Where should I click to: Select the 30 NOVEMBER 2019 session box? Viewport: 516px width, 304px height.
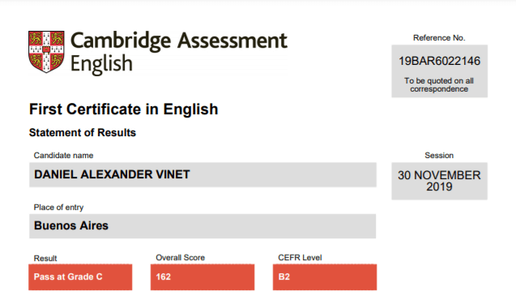pos(439,181)
